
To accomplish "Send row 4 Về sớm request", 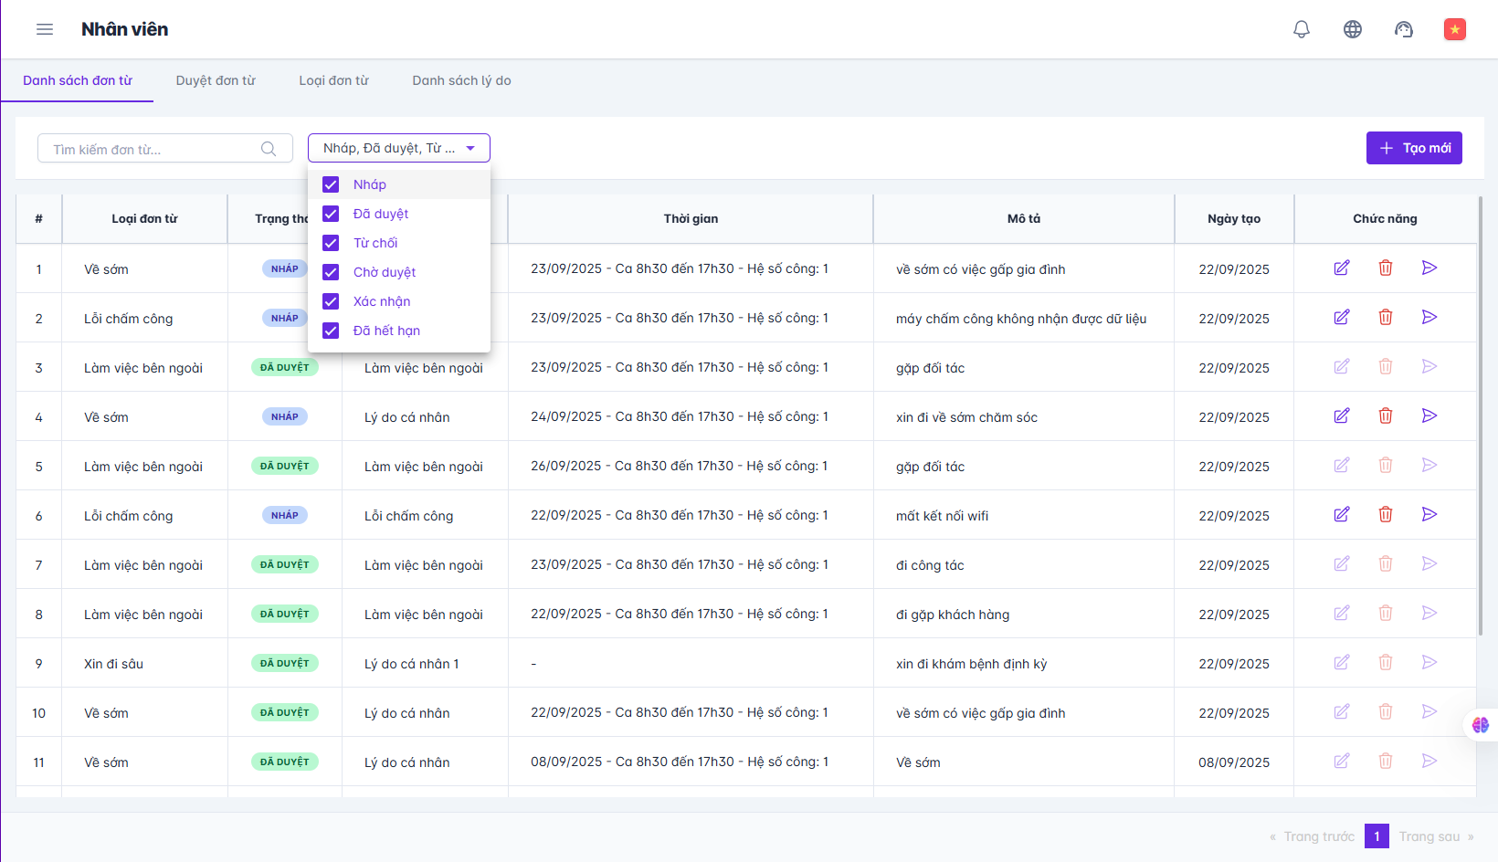I will [x=1429, y=415].
